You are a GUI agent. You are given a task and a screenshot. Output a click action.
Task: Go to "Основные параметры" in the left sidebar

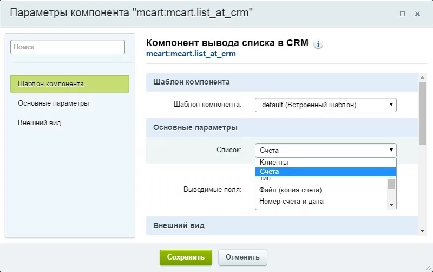click(53, 103)
